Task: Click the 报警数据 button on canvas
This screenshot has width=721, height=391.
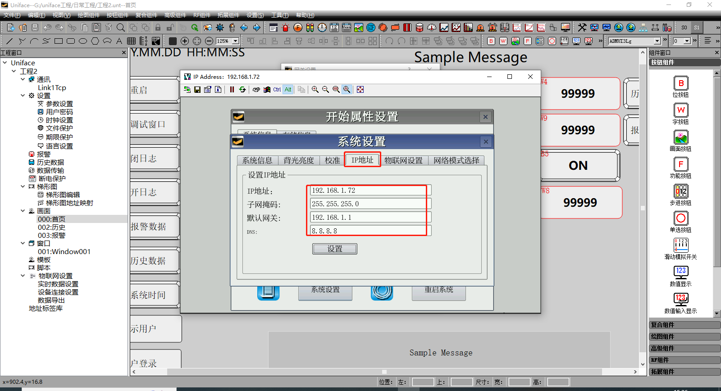Action: 155,227
